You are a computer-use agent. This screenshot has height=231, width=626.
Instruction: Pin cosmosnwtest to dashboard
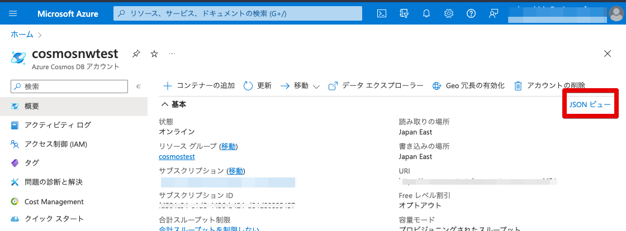coord(136,54)
